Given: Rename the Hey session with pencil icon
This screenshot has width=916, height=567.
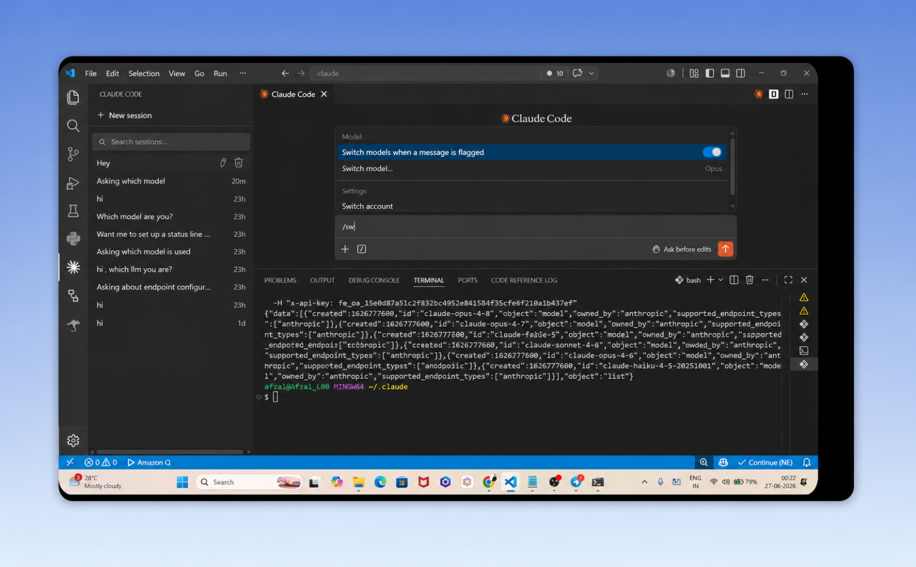Looking at the screenshot, I should pos(223,163).
